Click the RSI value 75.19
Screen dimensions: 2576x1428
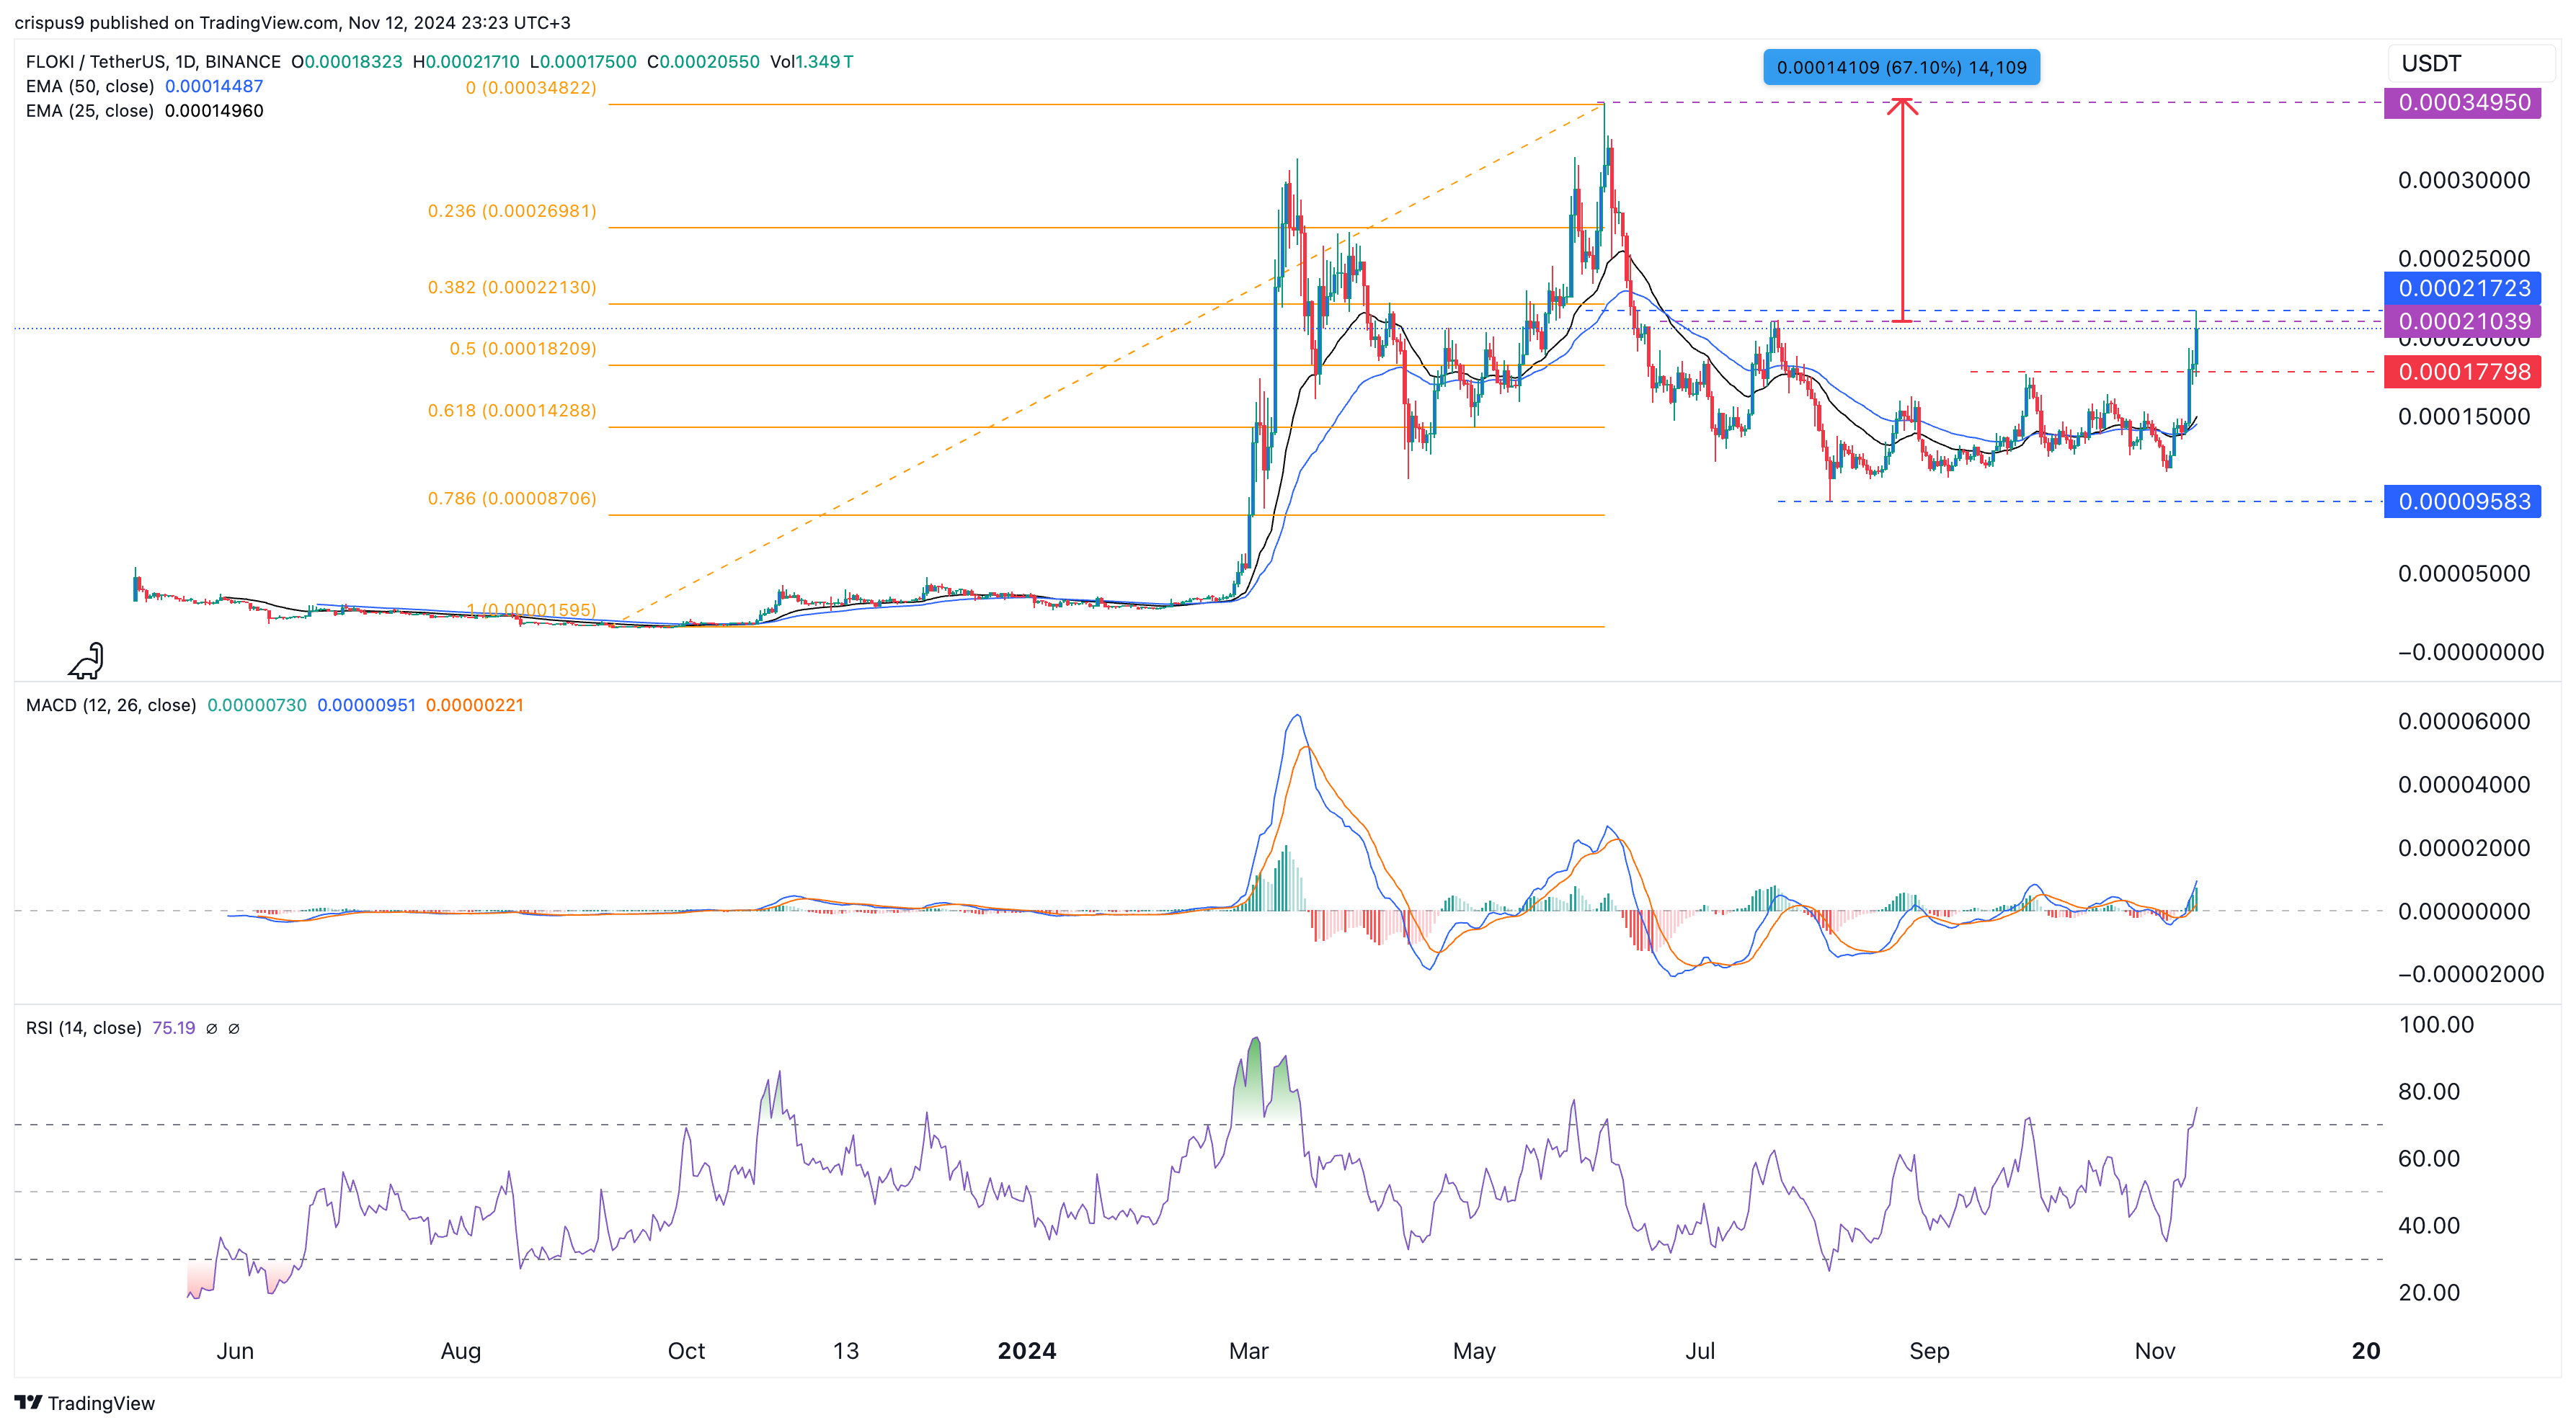tap(174, 1028)
